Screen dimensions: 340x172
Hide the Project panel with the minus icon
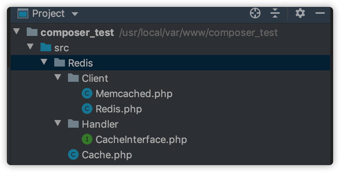(x=320, y=13)
